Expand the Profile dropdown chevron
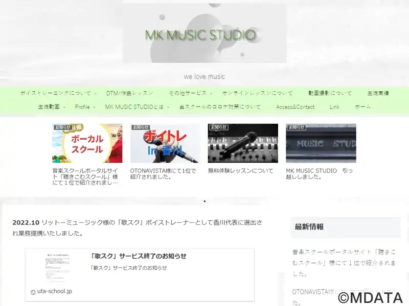This screenshot has height=306, width=409. point(94,107)
